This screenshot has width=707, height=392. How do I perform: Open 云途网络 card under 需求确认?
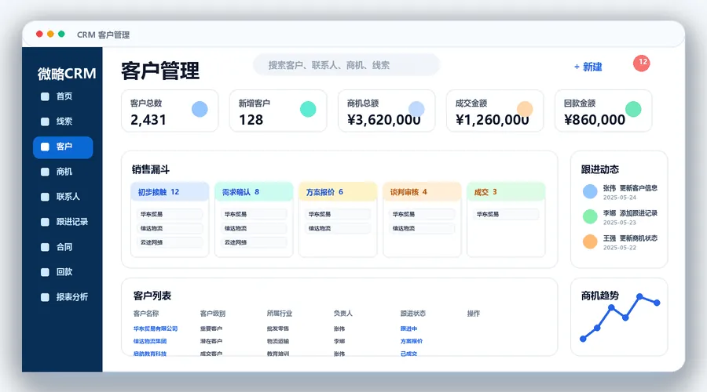coord(254,242)
